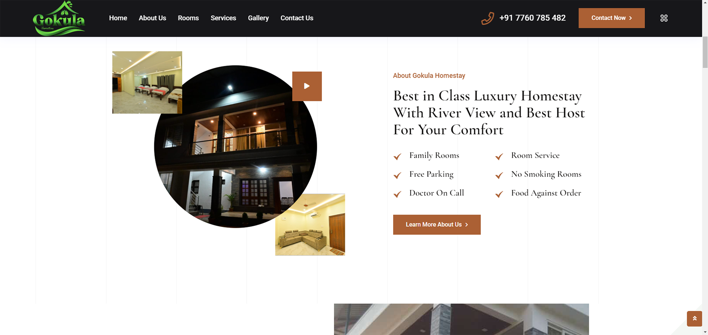708x335 pixels.
Task: Open the Home menu item
Action: (x=118, y=18)
